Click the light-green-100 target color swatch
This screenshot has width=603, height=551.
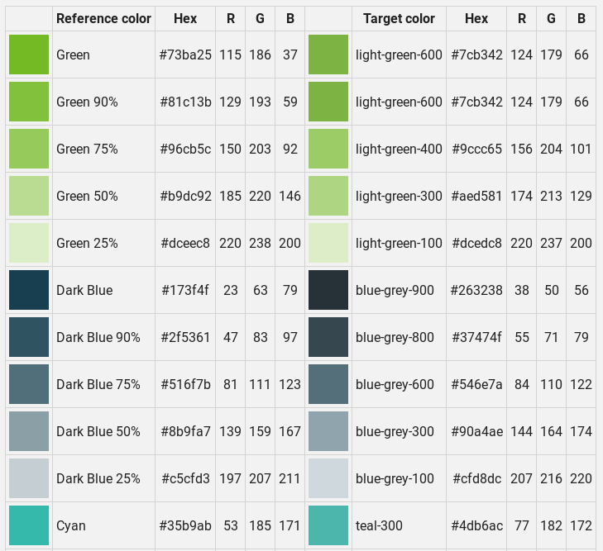(328, 243)
